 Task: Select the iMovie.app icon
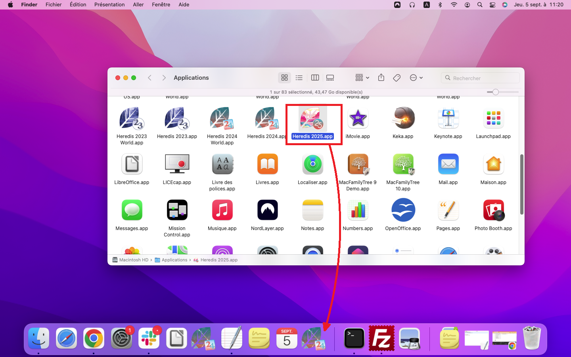click(x=358, y=119)
